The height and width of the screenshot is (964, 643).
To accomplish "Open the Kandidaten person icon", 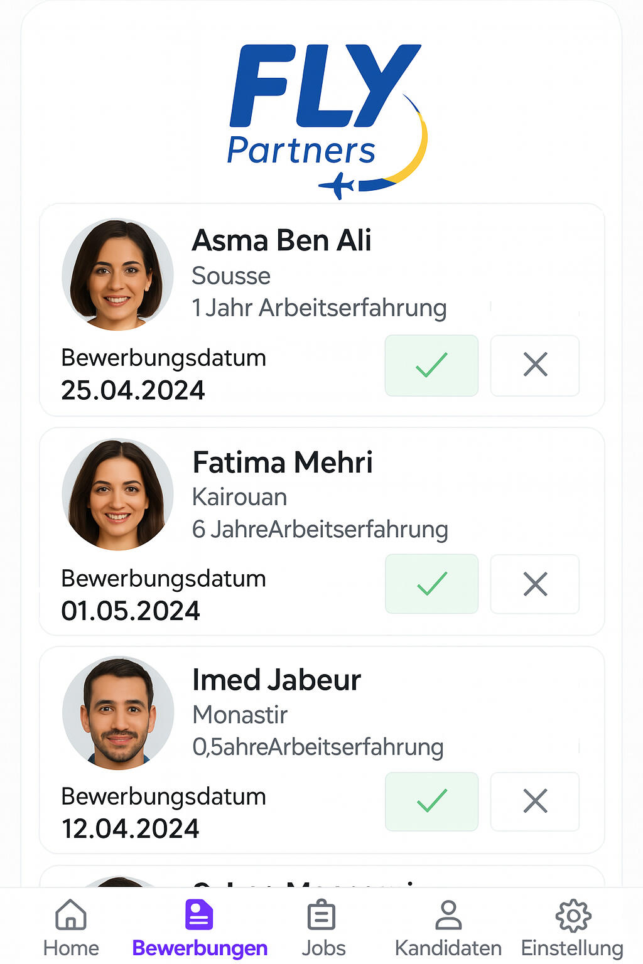I will [448, 915].
